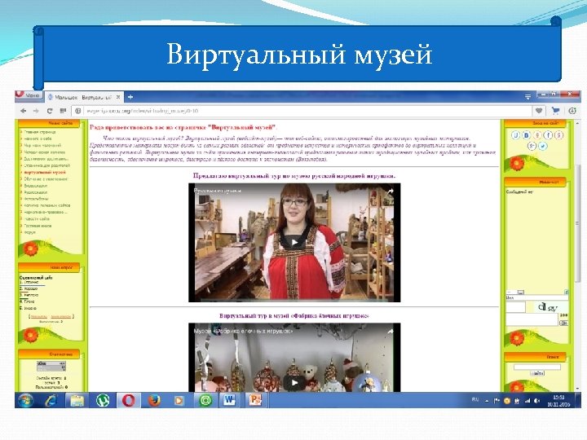Log in with Yandex Я icon
587x440 pixels.
pyautogui.click(x=559, y=135)
